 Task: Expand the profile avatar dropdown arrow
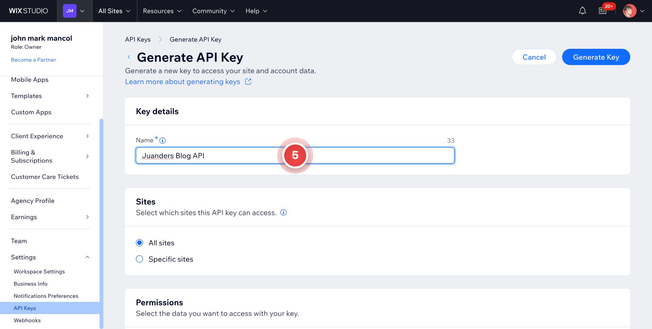point(642,11)
